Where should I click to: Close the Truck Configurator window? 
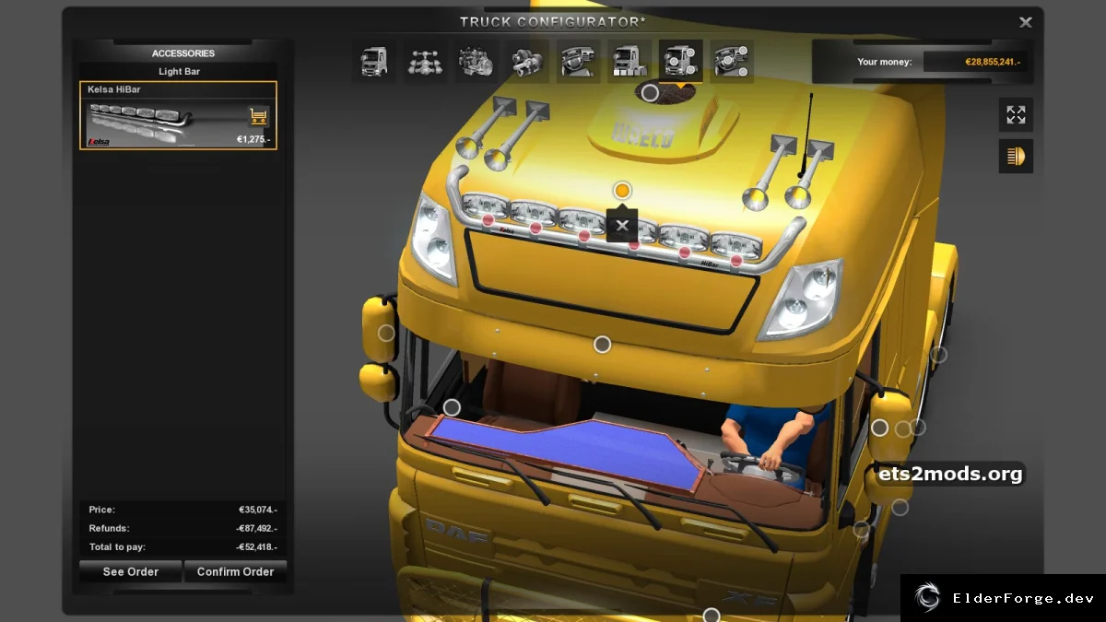tap(1026, 22)
